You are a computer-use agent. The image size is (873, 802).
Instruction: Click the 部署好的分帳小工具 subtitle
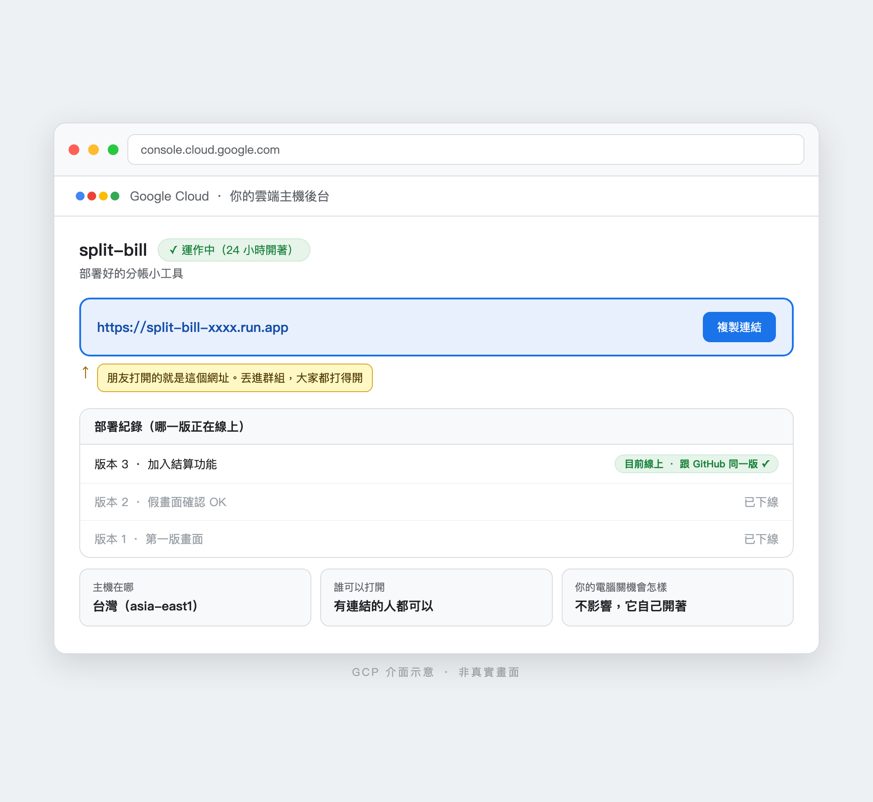pos(131,274)
